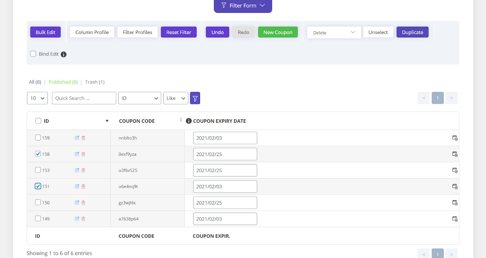Enable the Bind Edit checkbox
This screenshot has height=258, width=486.
(33, 54)
